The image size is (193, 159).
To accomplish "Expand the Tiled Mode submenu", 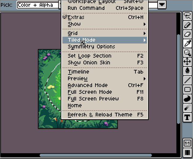I will 105,40.
